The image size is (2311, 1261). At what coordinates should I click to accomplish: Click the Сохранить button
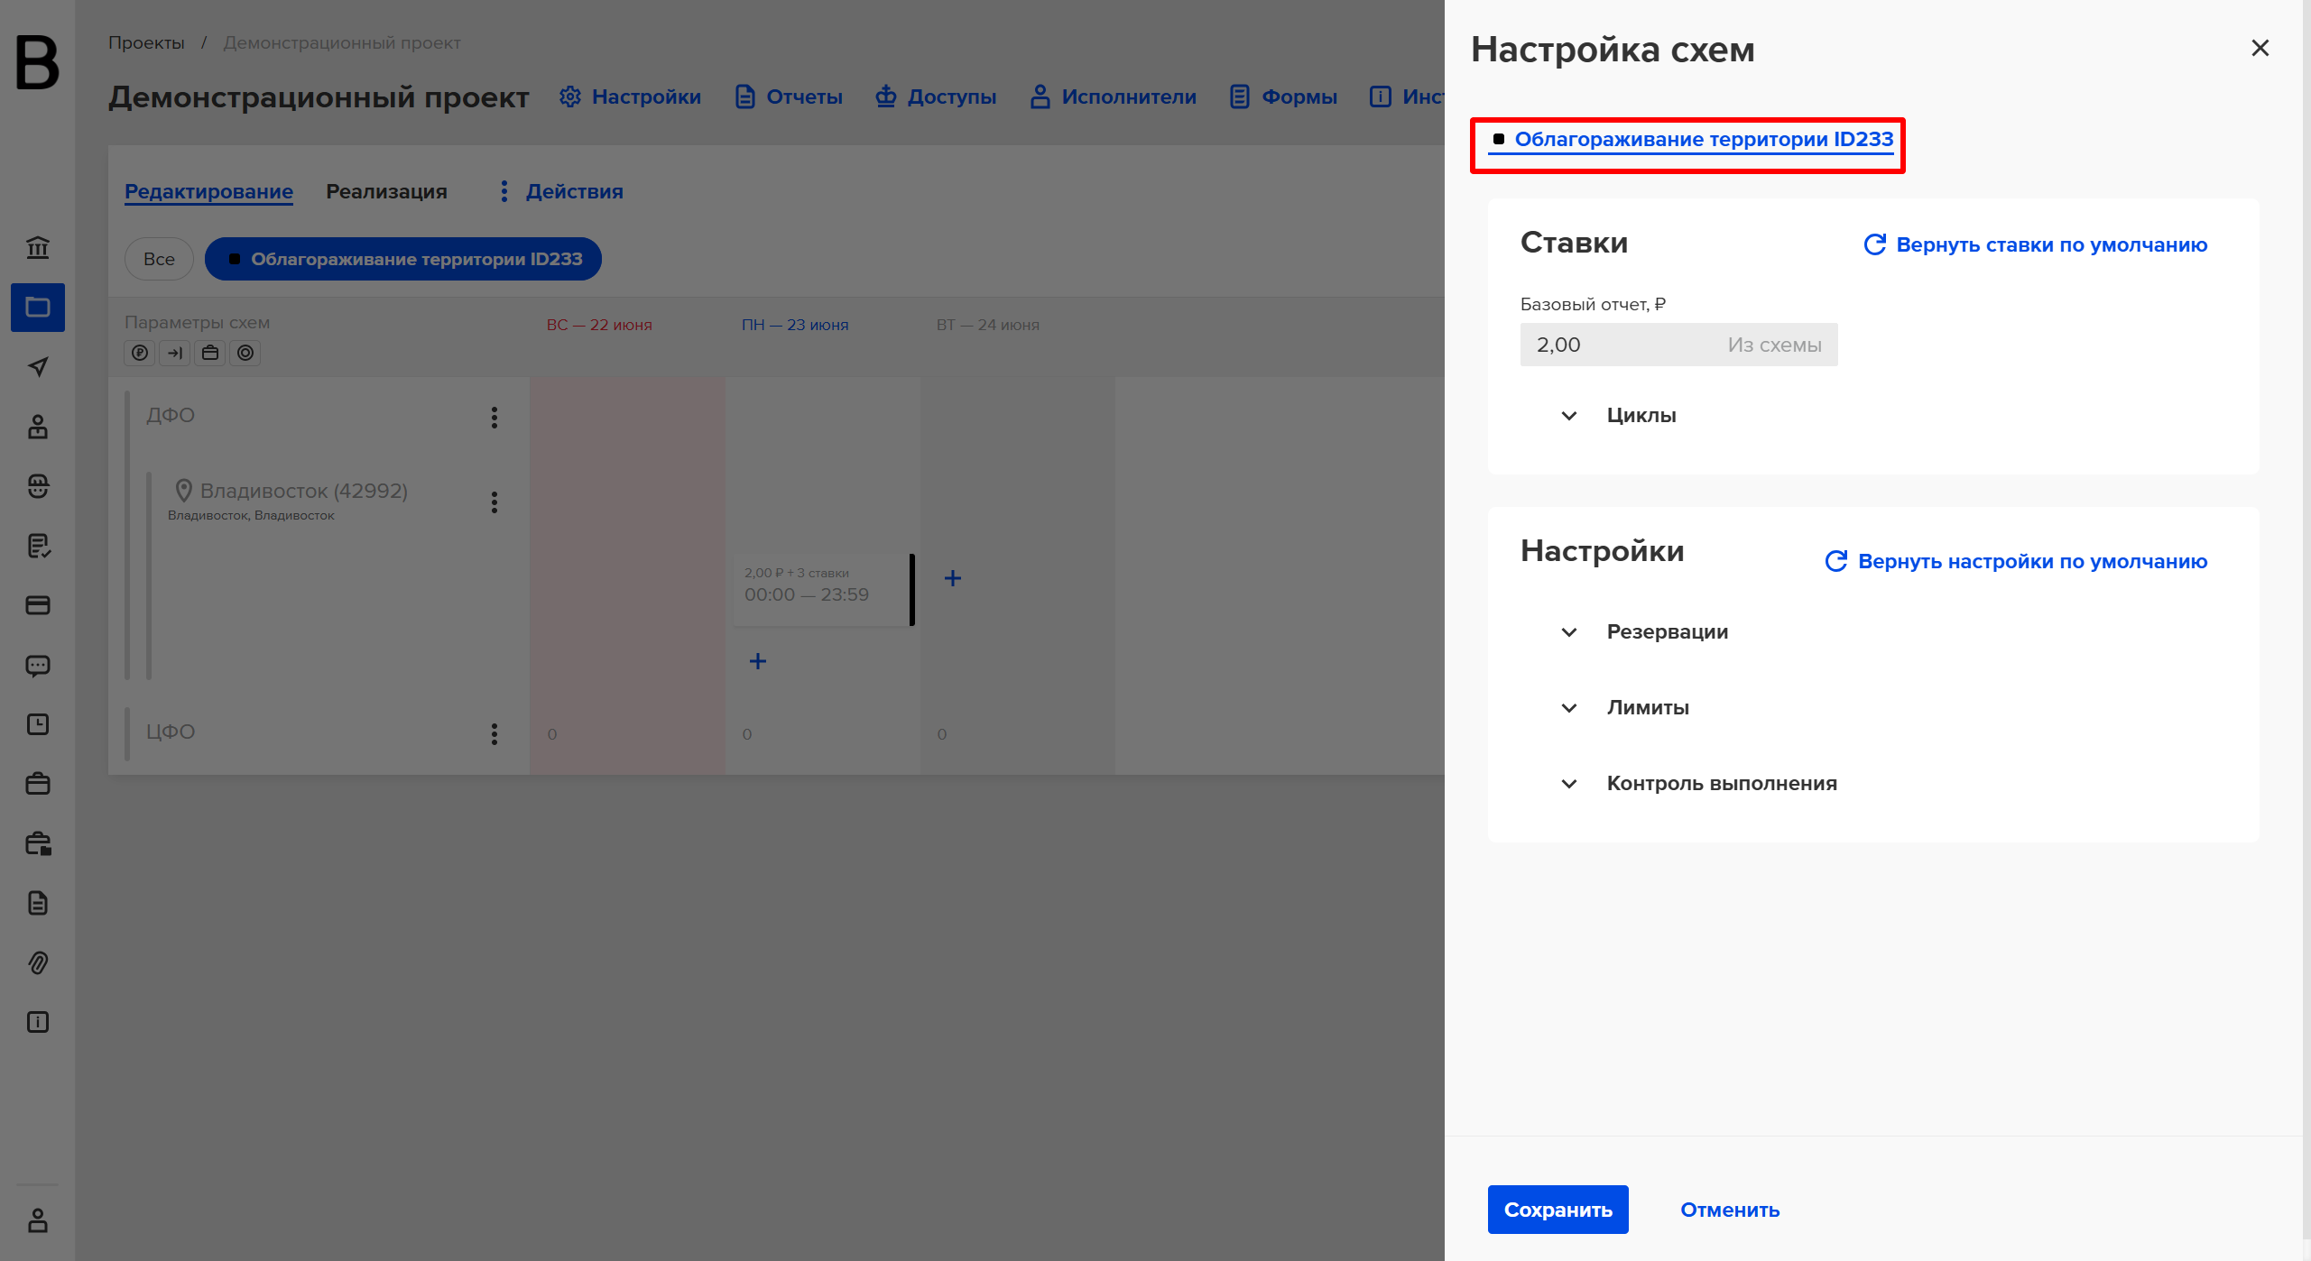click(1558, 1210)
